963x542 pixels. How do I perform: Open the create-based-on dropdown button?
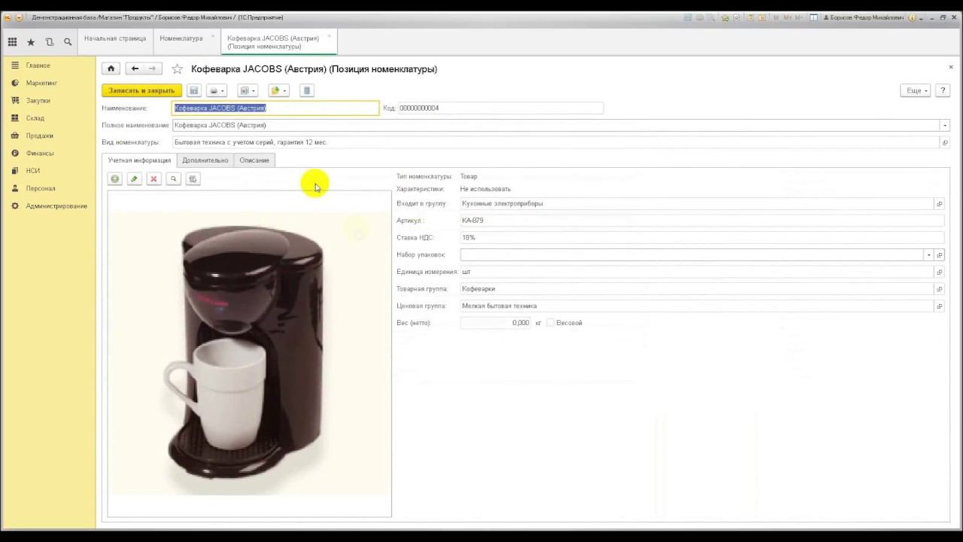pos(278,90)
